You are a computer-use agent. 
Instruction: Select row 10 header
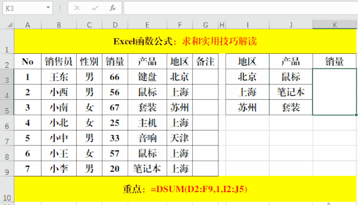(7, 189)
